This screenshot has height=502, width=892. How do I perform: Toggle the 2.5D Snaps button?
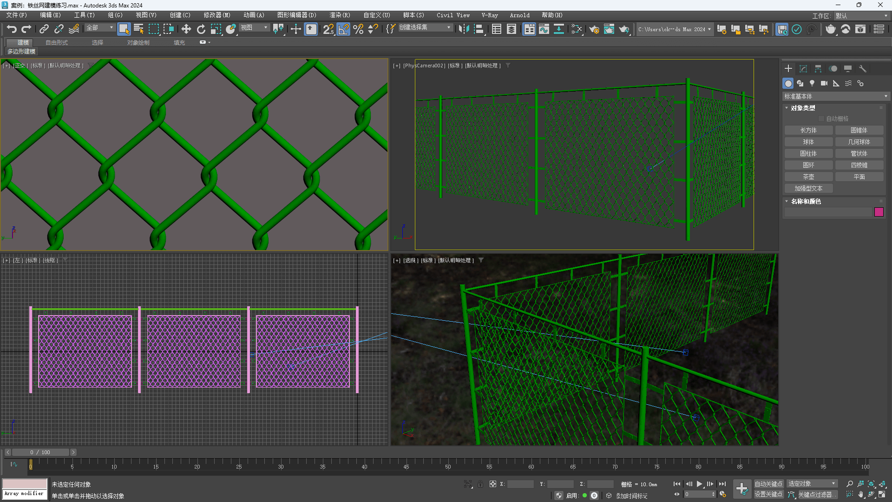(328, 29)
